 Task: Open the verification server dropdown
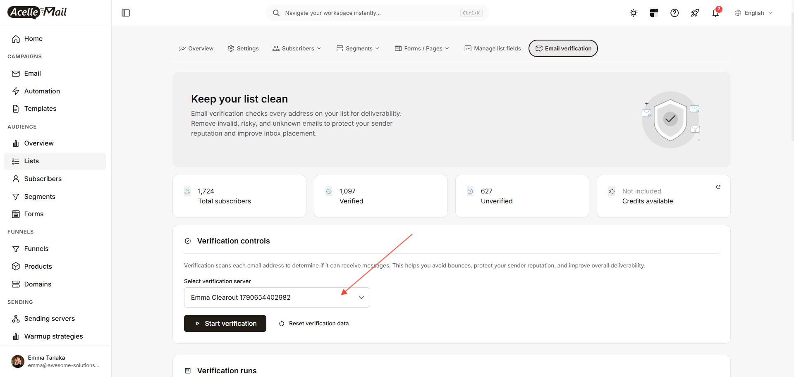tap(277, 297)
